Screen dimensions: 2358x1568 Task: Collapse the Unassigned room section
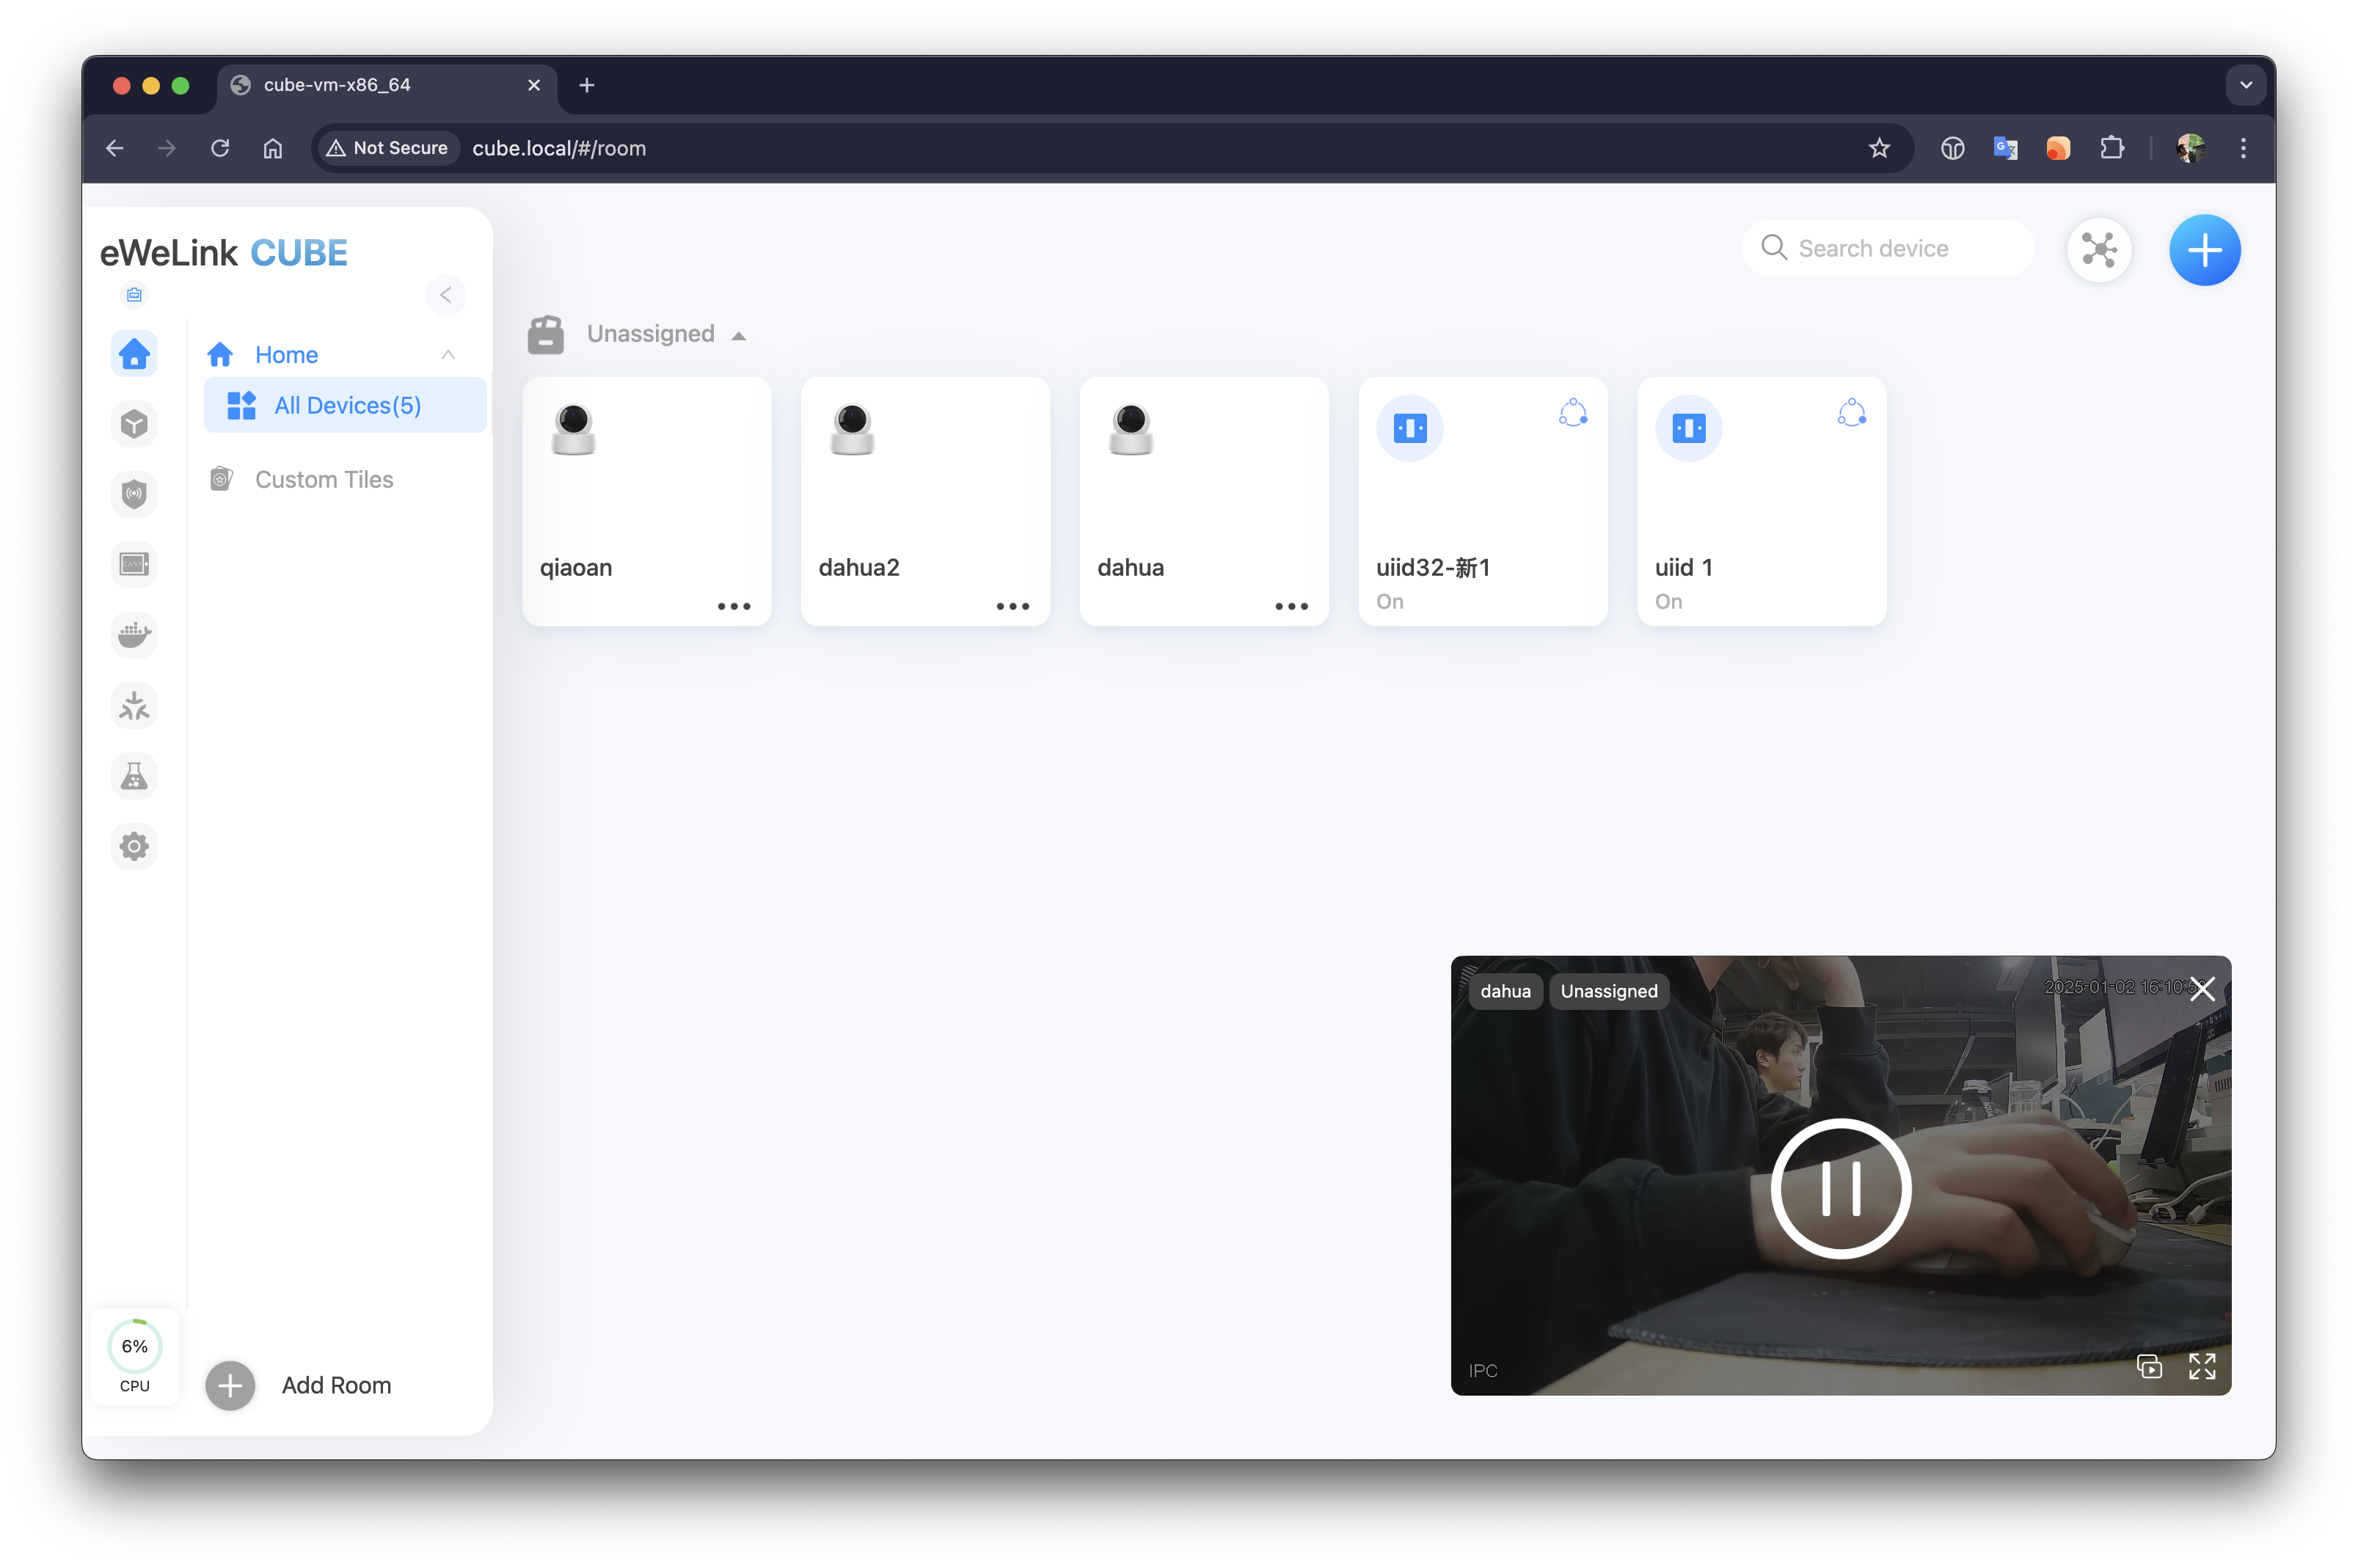pos(738,336)
